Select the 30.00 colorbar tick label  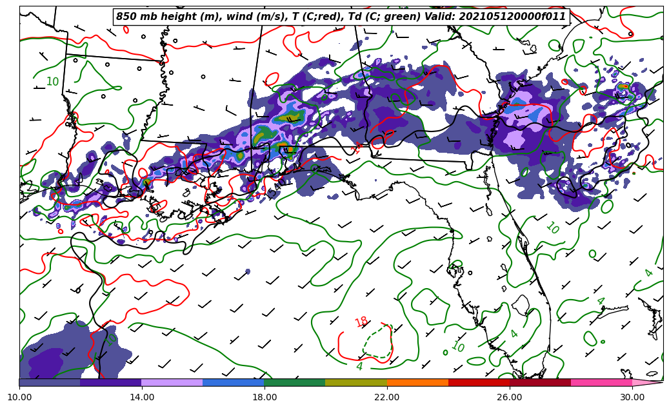632,397
